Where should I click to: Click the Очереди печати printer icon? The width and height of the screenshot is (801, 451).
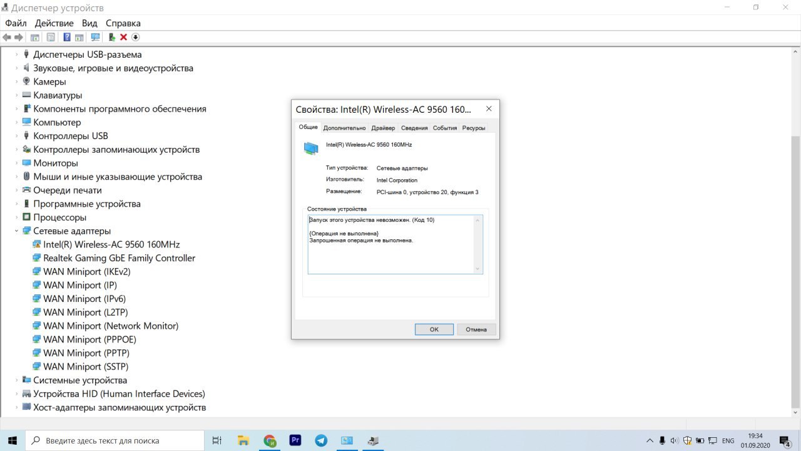(x=26, y=190)
